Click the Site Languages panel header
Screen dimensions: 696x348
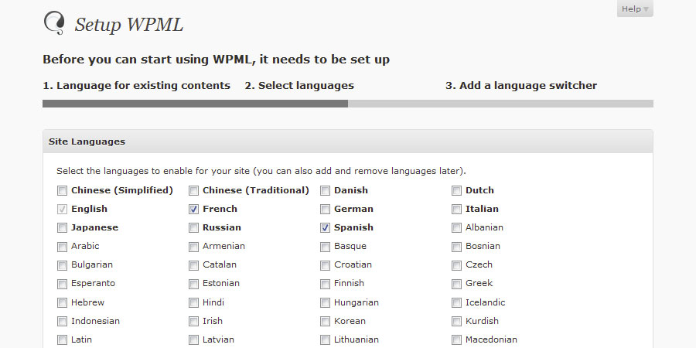coord(348,142)
